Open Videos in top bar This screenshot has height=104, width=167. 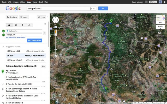click(x=23, y=2)
